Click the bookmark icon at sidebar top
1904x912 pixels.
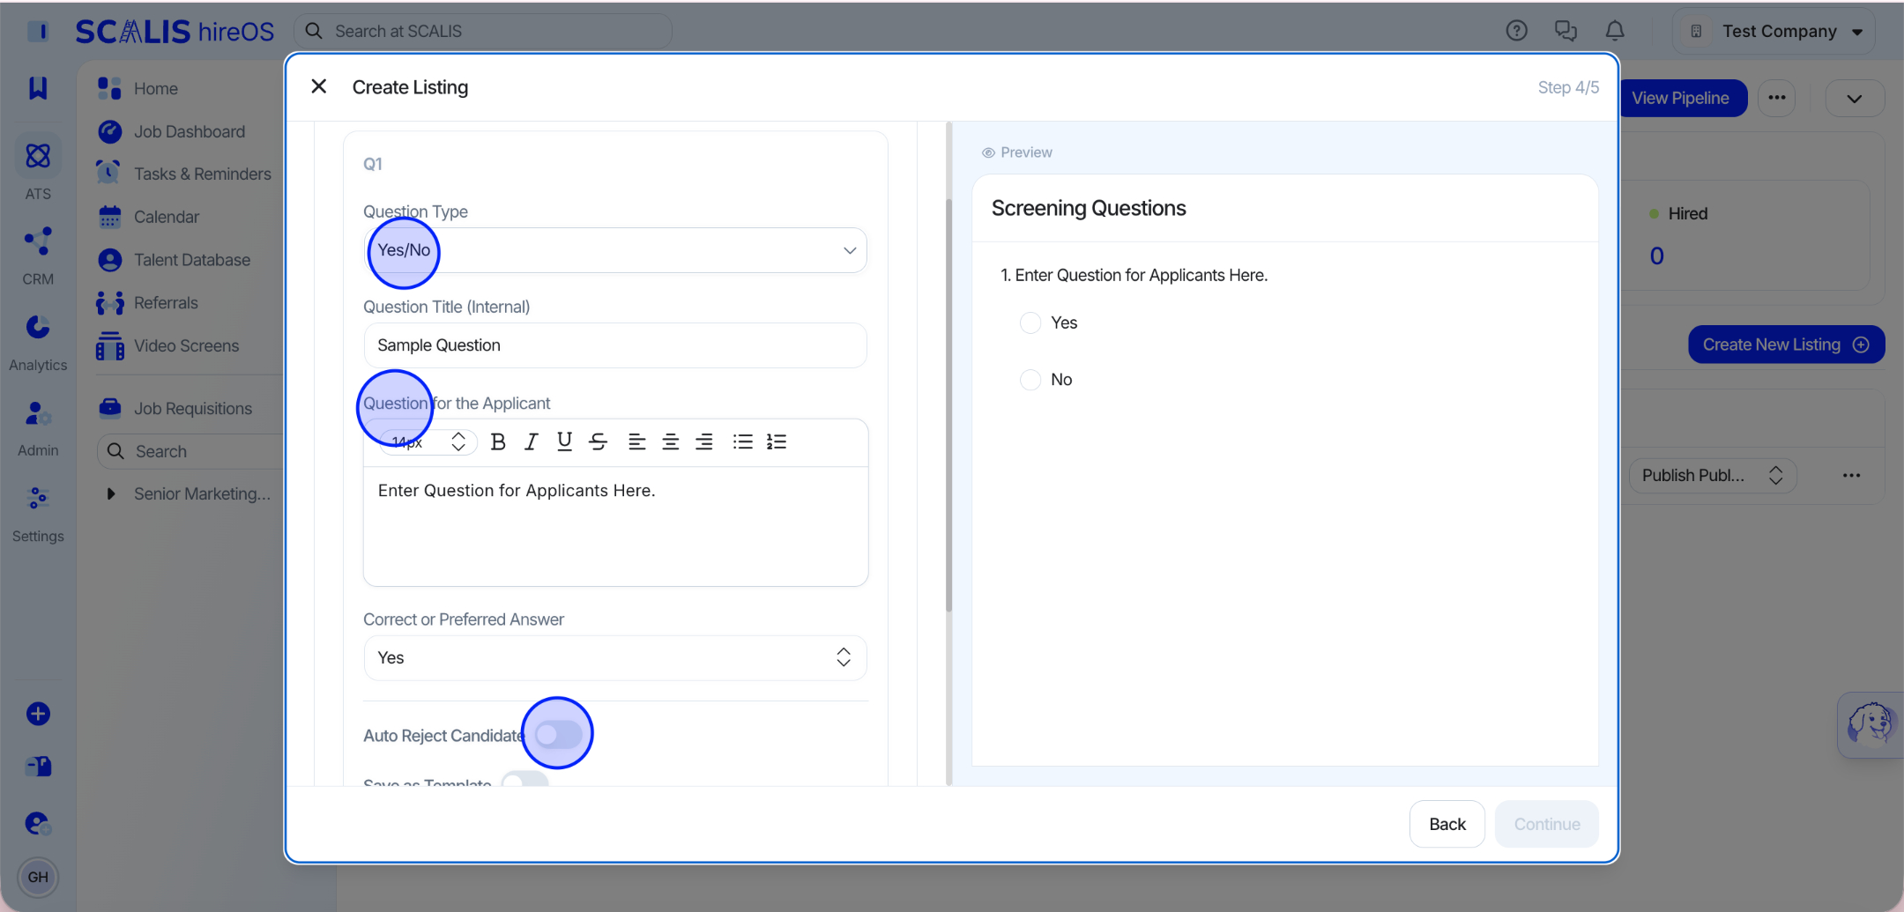(x=38, y=87)
